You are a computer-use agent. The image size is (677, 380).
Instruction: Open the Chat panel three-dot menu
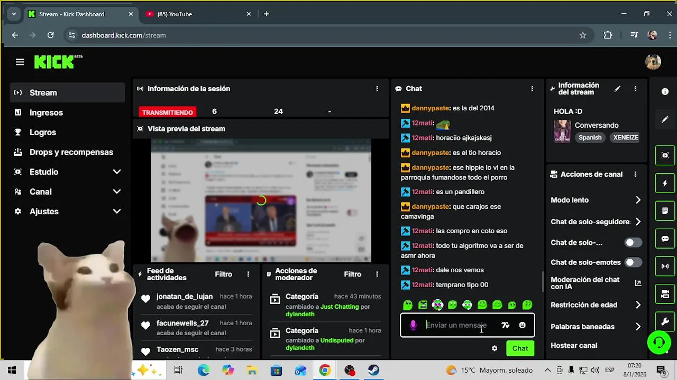(532, 89)
